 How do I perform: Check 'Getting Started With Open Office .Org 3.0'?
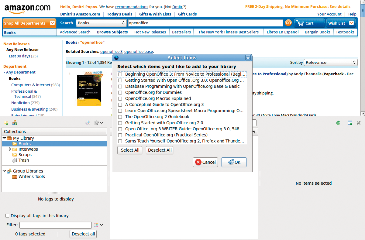tap(120, 81)
